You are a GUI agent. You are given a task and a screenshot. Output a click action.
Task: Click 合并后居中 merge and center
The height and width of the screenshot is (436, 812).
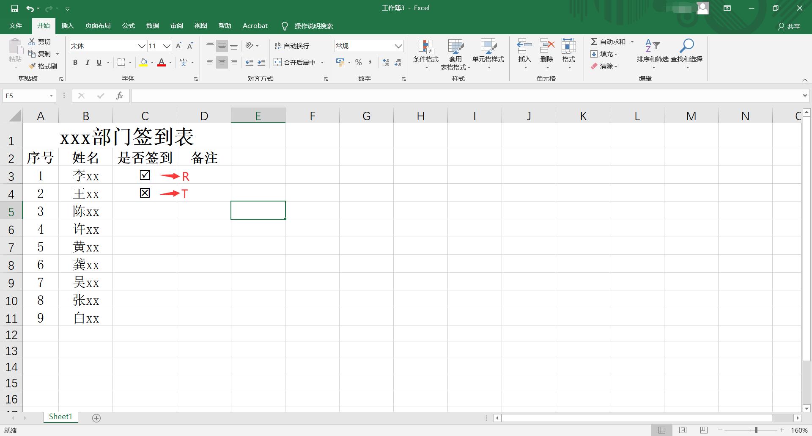tap(295, 62)
